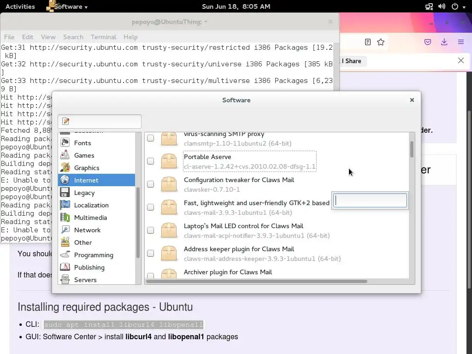
Task: Select the Programming category icon
Action: pyautogui.click(x=65, y=254)
